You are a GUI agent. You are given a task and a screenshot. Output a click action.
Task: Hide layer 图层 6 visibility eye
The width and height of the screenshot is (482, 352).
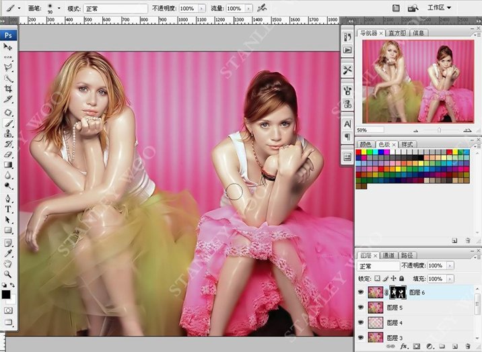[x=361, y=292]
